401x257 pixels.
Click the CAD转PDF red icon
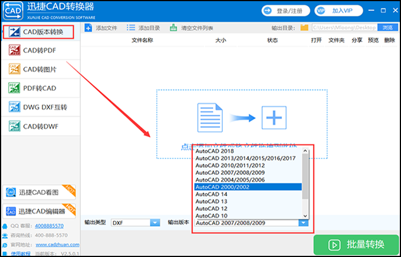(14, 50)
